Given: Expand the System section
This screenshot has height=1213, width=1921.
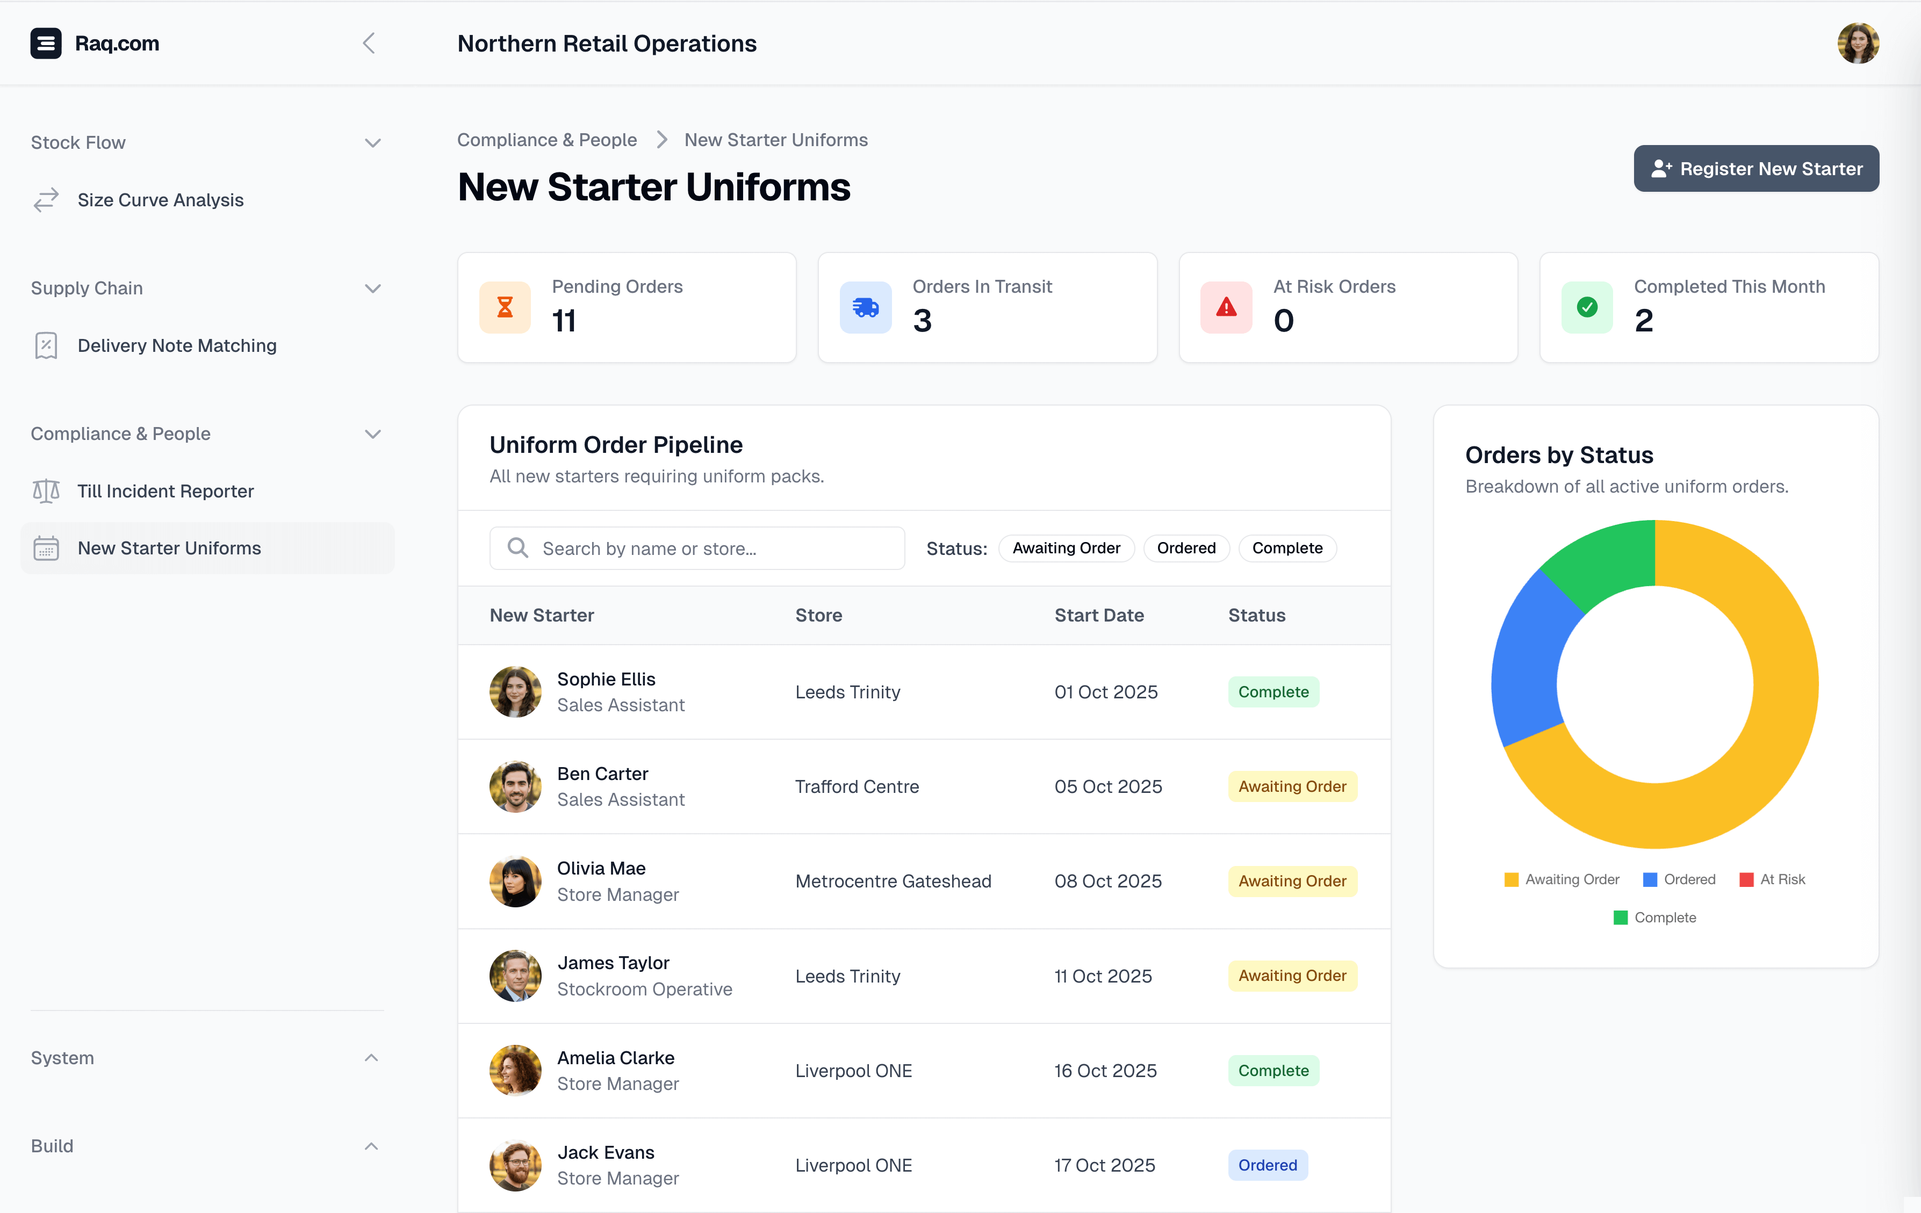Looking at the screenshot, I should pyautogui.click(x=371, y=1058).
